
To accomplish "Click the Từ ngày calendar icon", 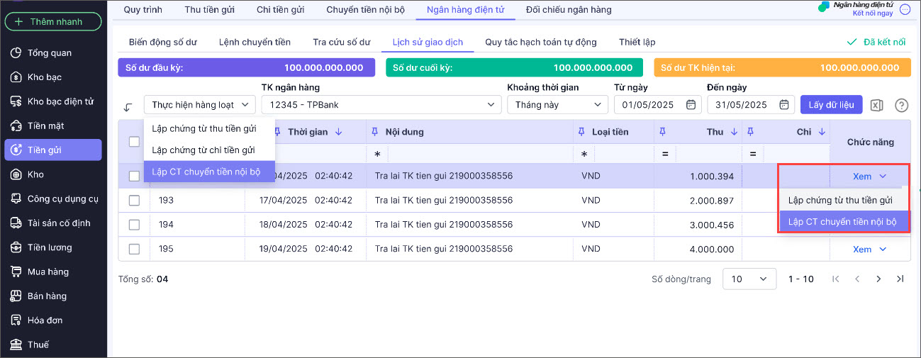I will coord(691,105).
